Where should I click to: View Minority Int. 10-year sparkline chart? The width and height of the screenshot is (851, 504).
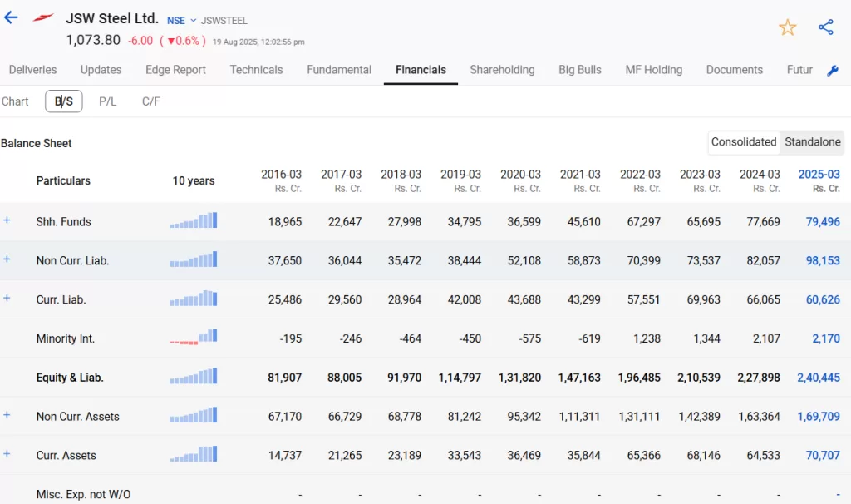coord(193,338)
